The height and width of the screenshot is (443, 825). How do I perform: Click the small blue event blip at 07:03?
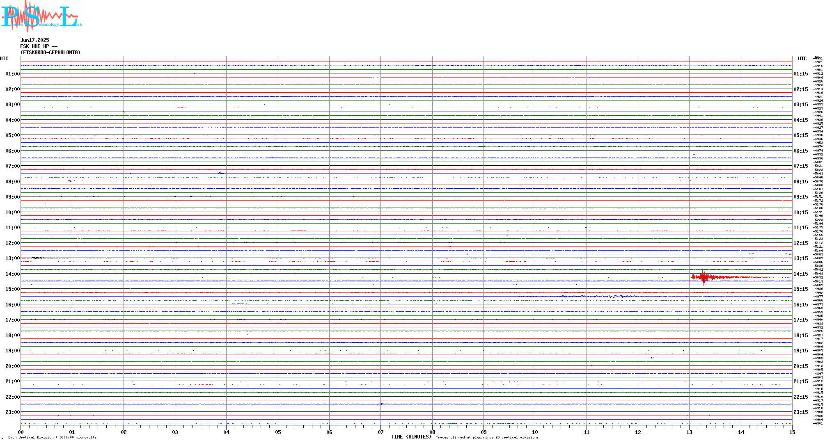[x=222, y=173]
